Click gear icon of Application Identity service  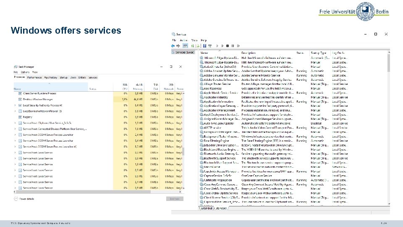click(x=202, y=97)
